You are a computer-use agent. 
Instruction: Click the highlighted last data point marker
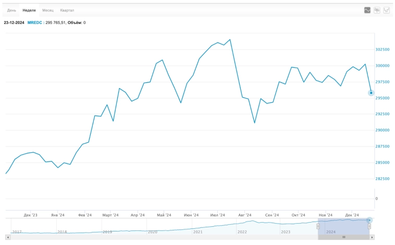pyautogui.click(x=371, y=93)
